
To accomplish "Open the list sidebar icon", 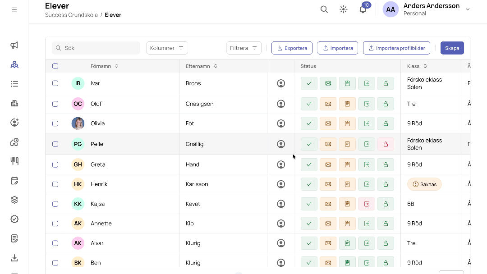I will pyautogui.click(x=14, y=84).
